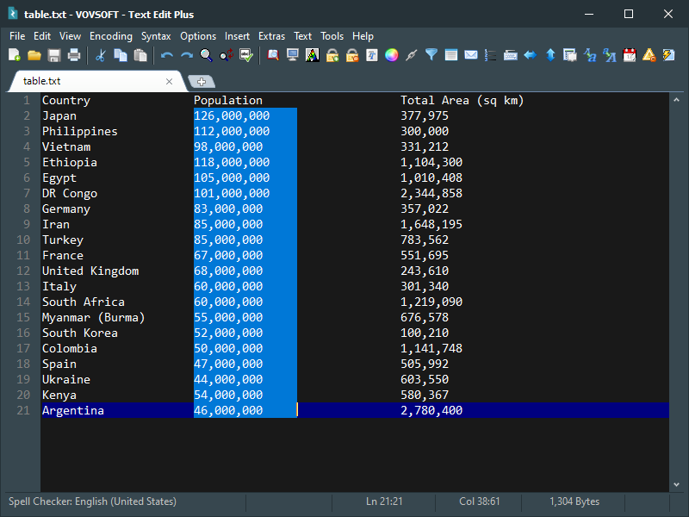
Task: Create a new file
Action: 14,54
